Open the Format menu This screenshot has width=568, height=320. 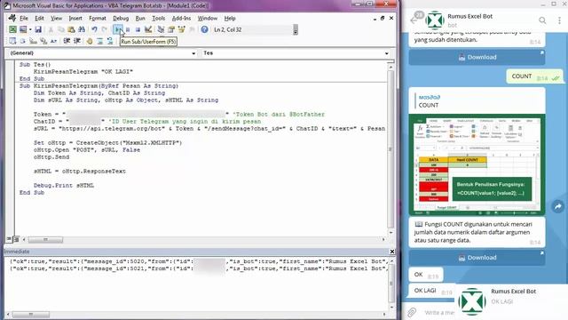(98, 18)
